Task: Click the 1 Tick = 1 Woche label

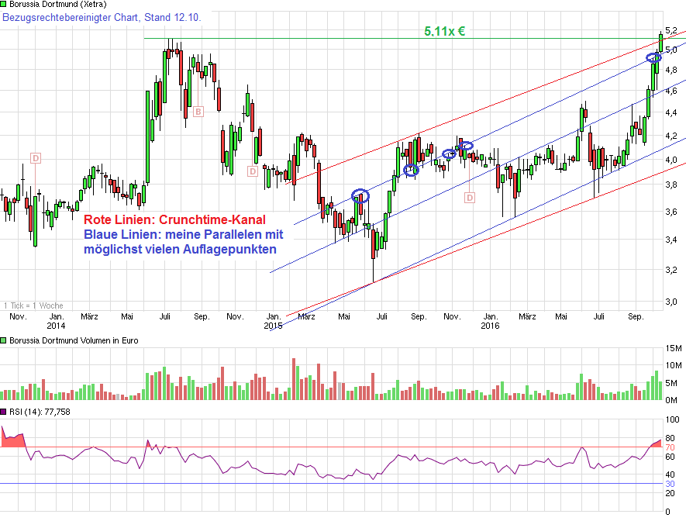Action: click(x=33, y=305)
